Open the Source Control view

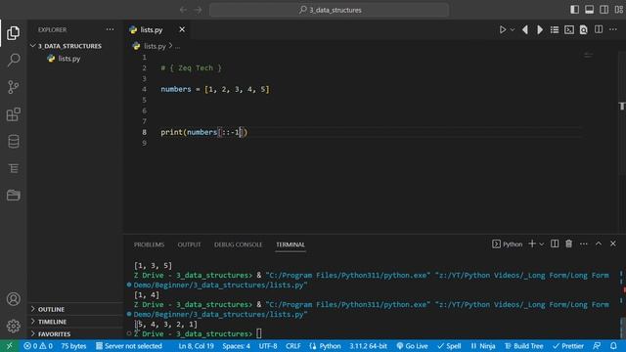13,87
